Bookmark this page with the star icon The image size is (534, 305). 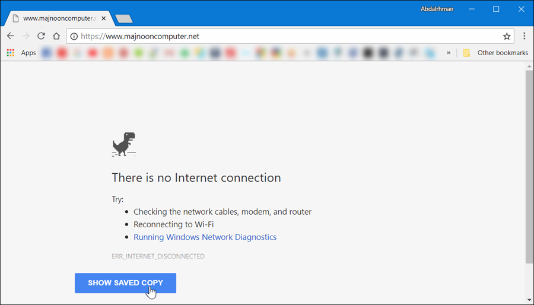(x=507, y=36)
